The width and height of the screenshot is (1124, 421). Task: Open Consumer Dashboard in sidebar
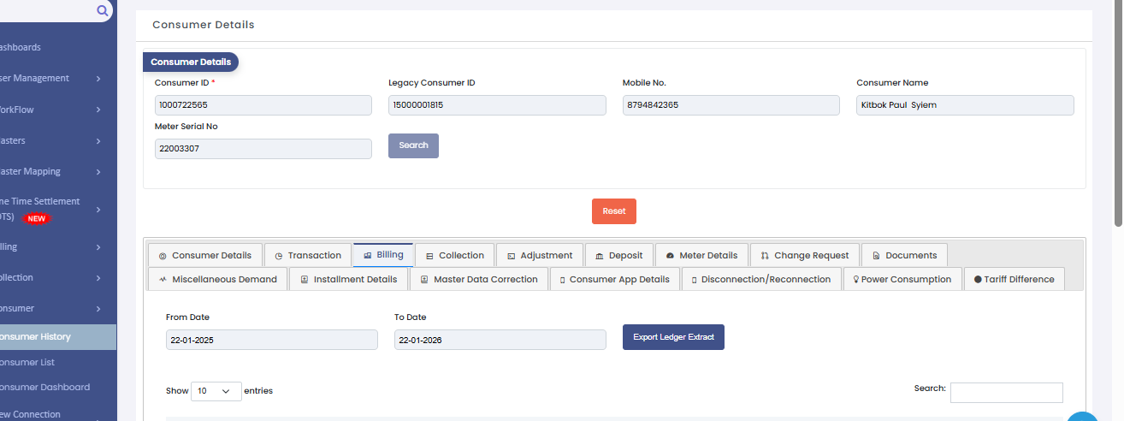coord(44,387)
